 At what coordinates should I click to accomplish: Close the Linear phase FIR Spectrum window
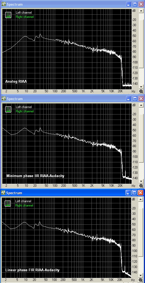pos(140,193)
